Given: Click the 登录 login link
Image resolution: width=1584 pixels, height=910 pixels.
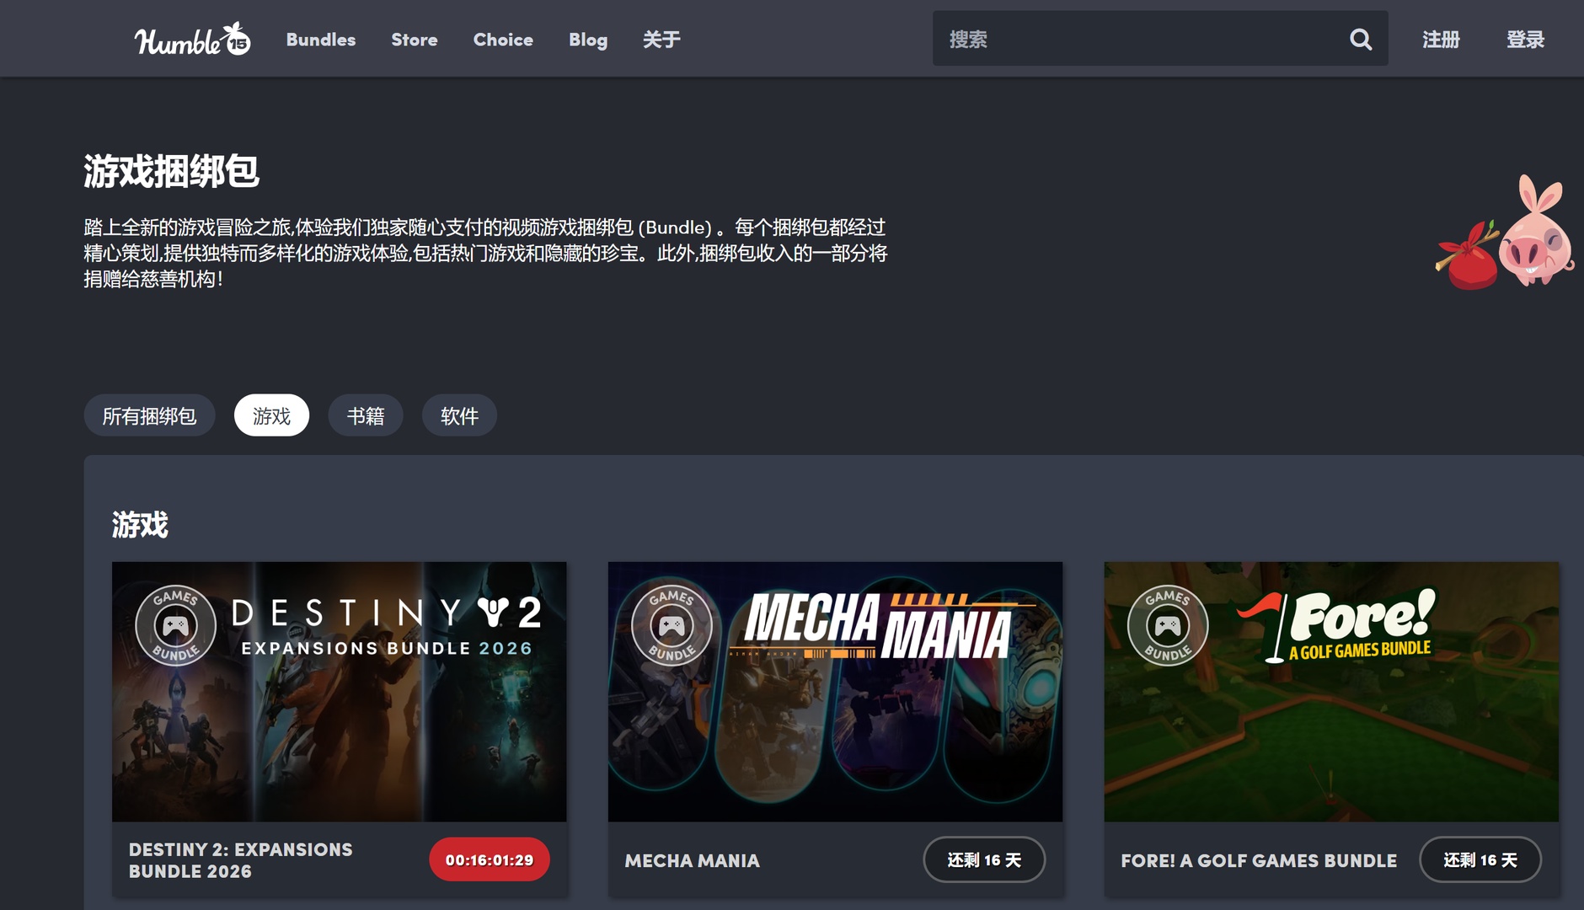Looking at the screenshot, I should tap(1525, 40).
